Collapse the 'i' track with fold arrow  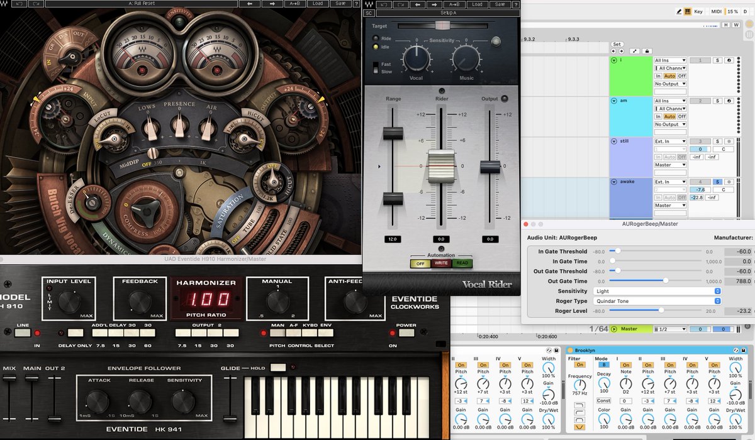[614, 60]
